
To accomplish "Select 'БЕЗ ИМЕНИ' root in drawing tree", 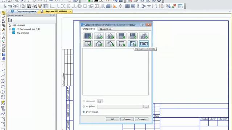I will tap(18, 25).
